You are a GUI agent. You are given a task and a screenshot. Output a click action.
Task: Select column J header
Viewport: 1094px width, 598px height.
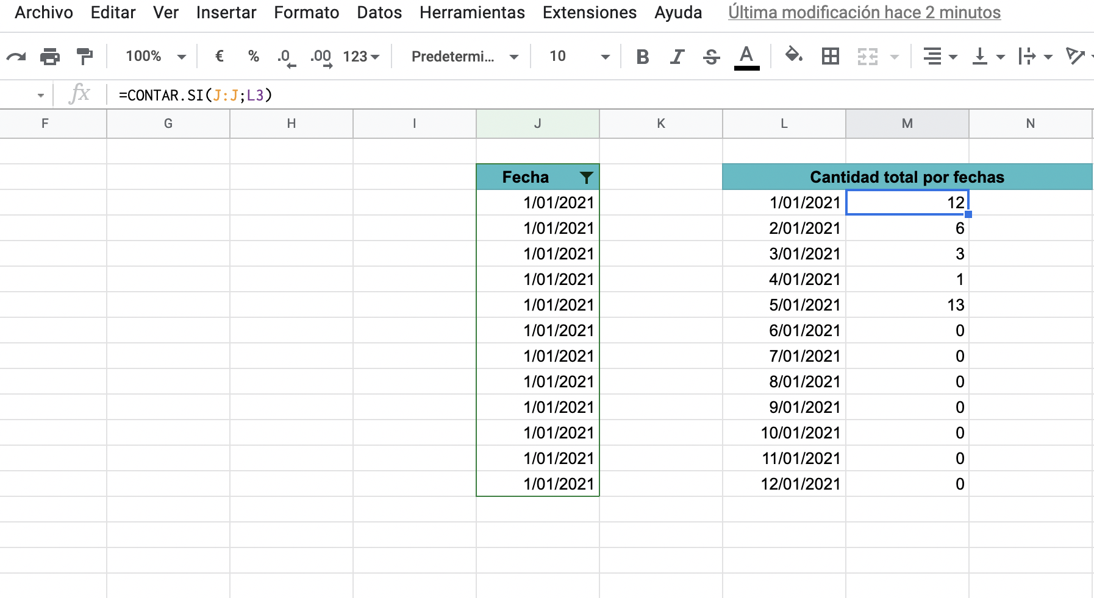pyautogui.click(x=538, y=124)
